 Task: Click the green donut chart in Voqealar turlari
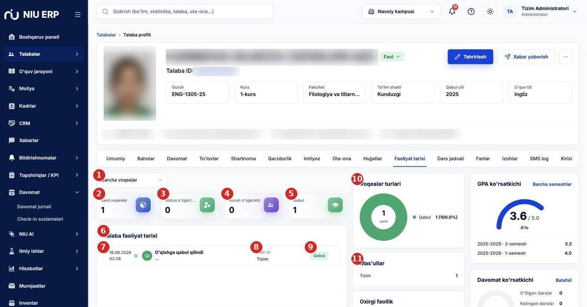pyautogui.click(x=384, y=217)
